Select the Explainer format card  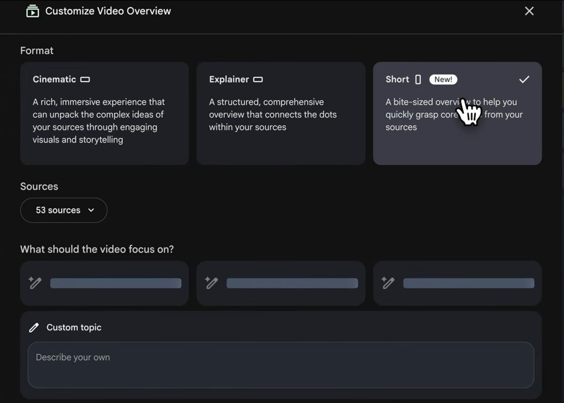(281, 113)
